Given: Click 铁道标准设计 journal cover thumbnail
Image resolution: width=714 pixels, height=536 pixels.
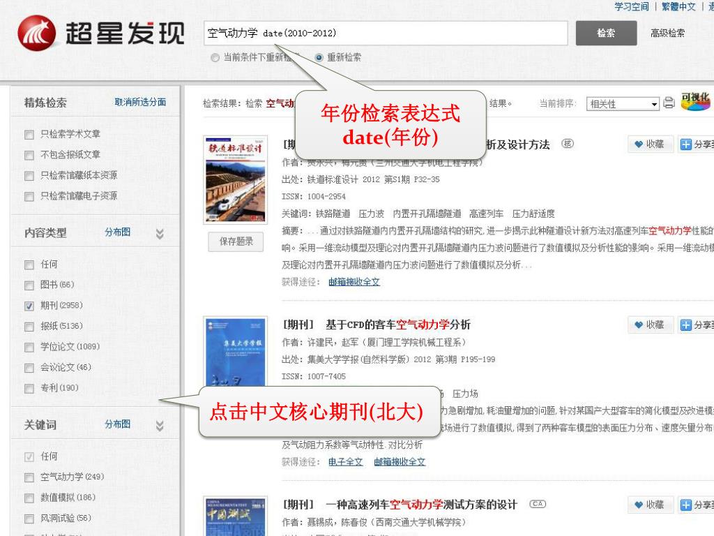Looking at the screenshot, I should [236, 180].
